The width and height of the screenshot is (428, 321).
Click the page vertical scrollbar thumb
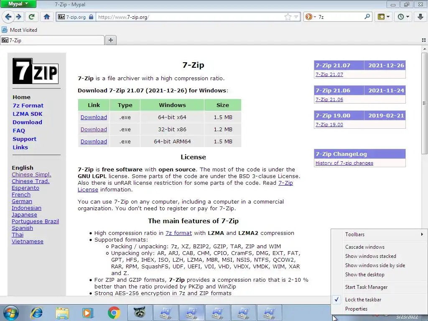click(x=424, y=103)
